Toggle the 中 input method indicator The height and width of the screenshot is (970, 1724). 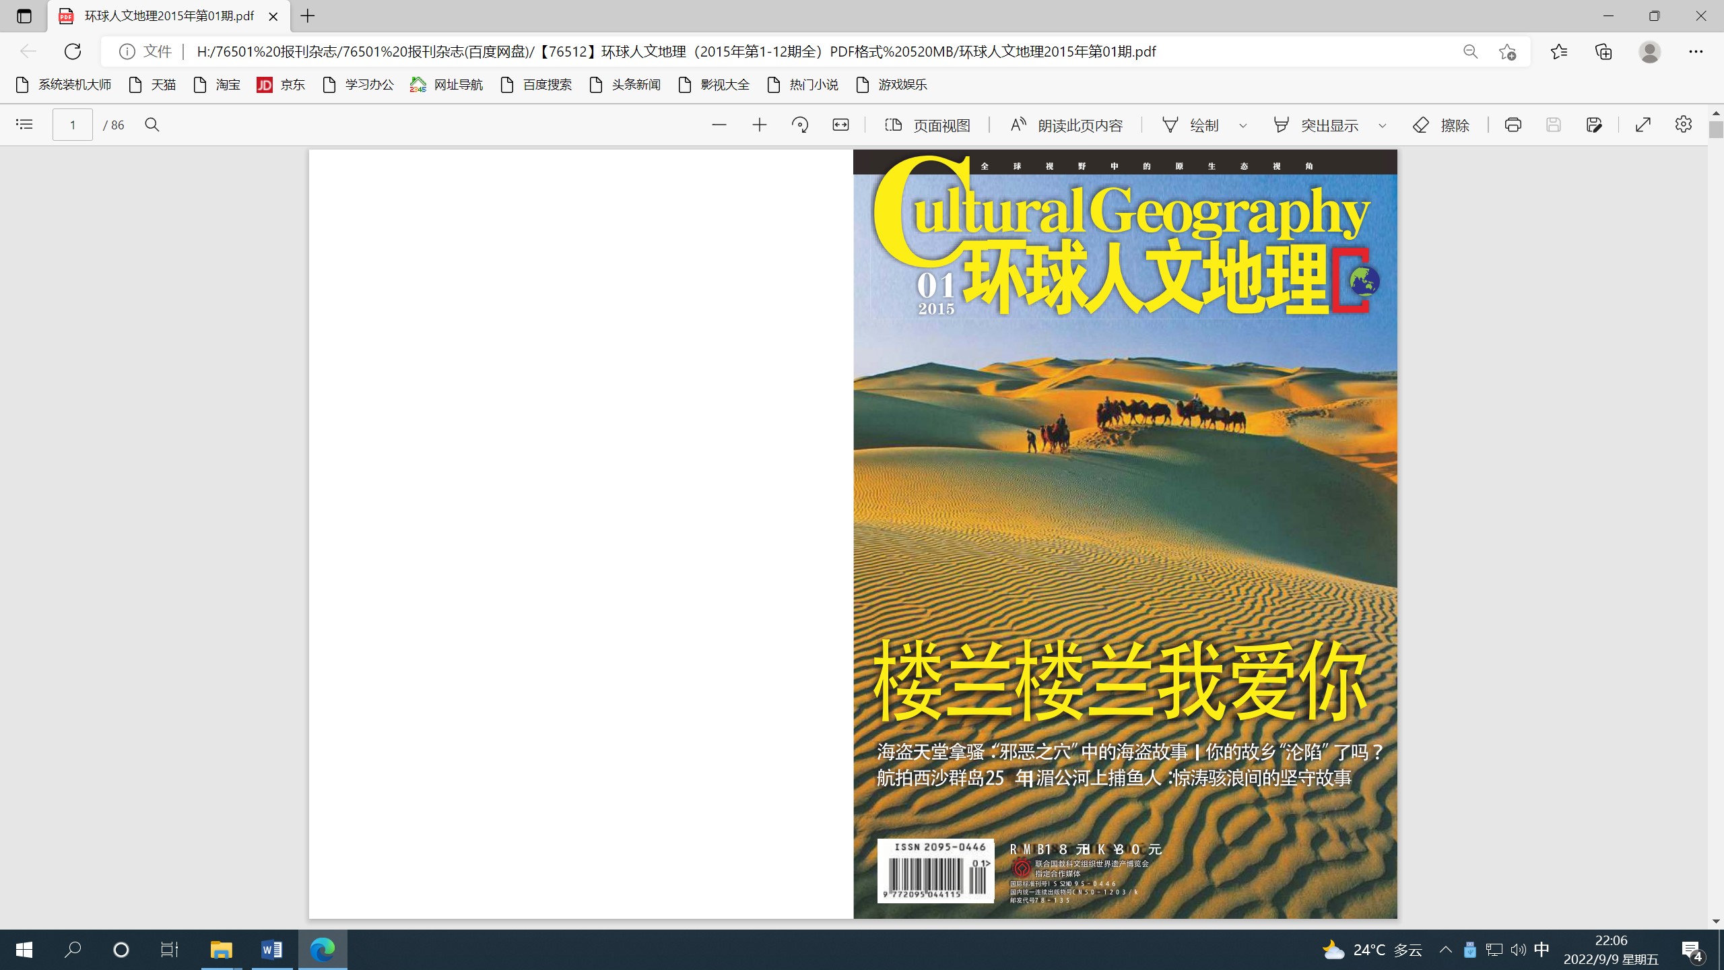1541,950
